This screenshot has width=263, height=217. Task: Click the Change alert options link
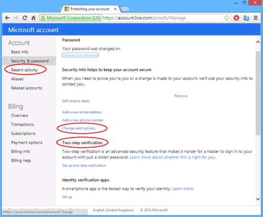79,128
